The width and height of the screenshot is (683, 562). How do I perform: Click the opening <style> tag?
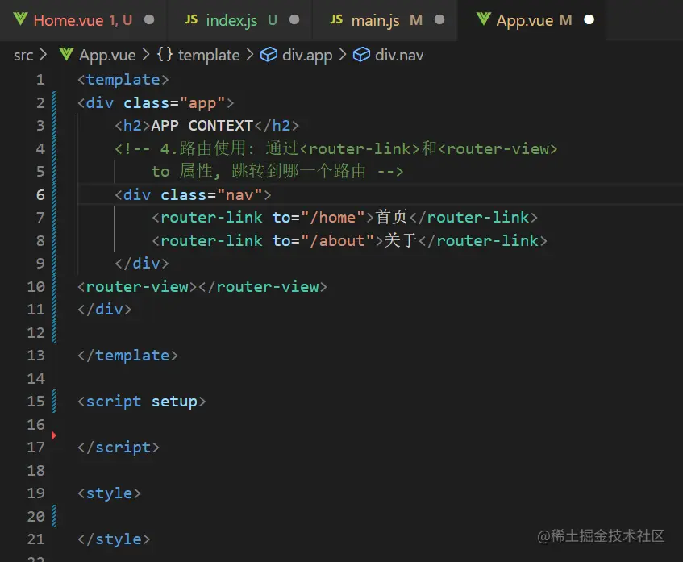point(109,493)
